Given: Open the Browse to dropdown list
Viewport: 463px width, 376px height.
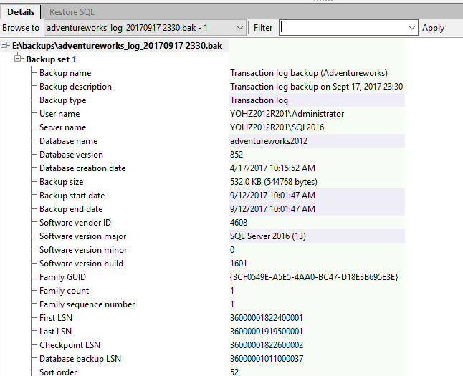Looking at the screenshot, I should tap(239, 28).
